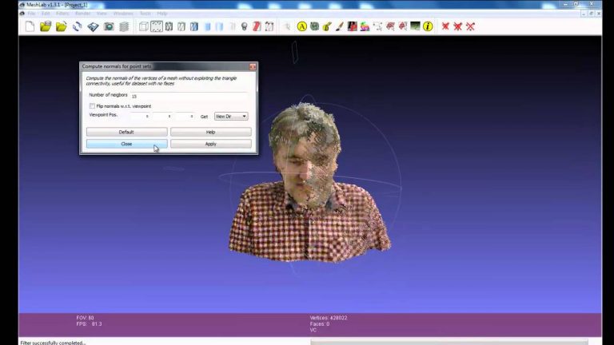Enable Flip normals w.r.t. viewpoint checkbox
This screenshot has width=614, height=345.
click(92, 106)
